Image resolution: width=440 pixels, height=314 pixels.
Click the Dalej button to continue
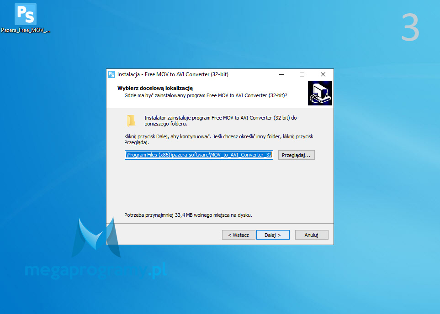273,235
